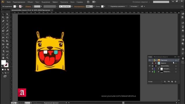
Task: Select the Eraser tool
Action: point(7,31)
